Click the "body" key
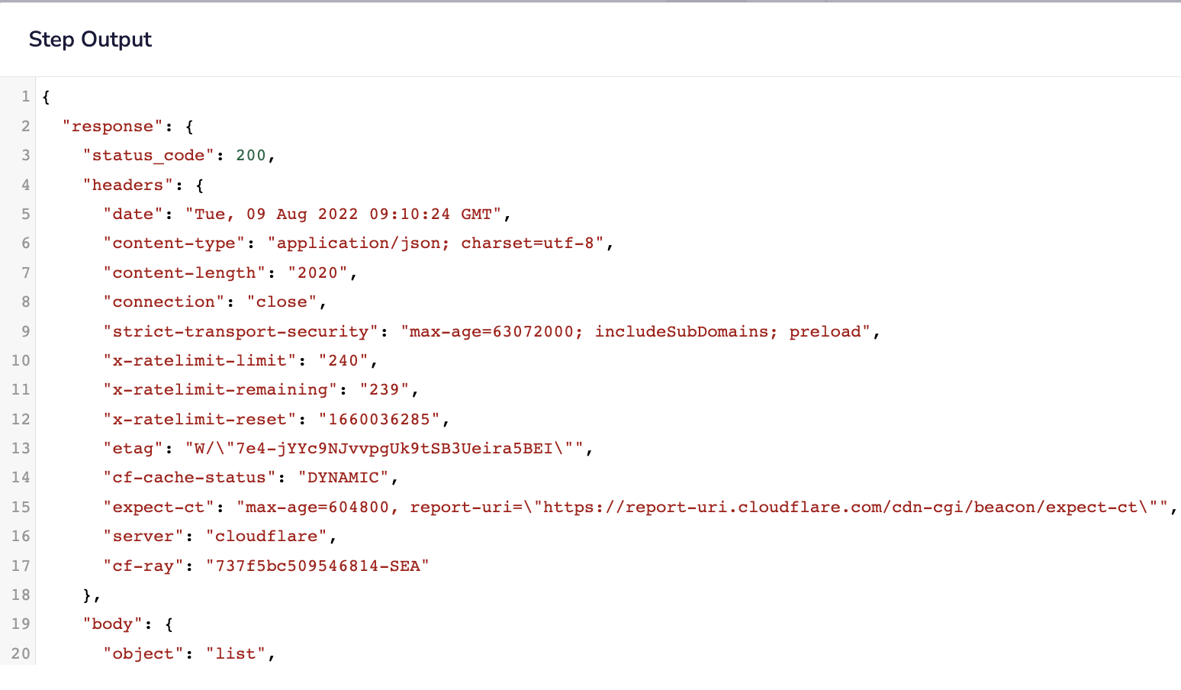 pos(113,624)
